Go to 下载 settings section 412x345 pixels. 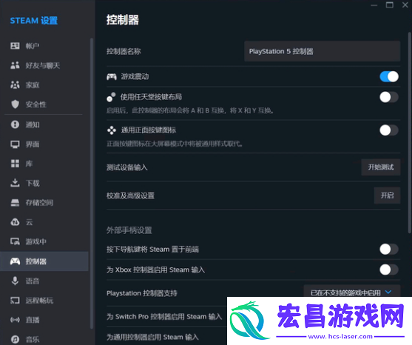click(44, 183)
